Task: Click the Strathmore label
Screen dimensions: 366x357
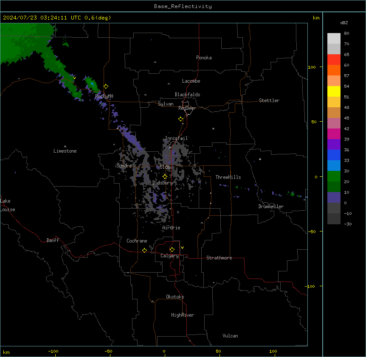Action: tap(219, 258)
